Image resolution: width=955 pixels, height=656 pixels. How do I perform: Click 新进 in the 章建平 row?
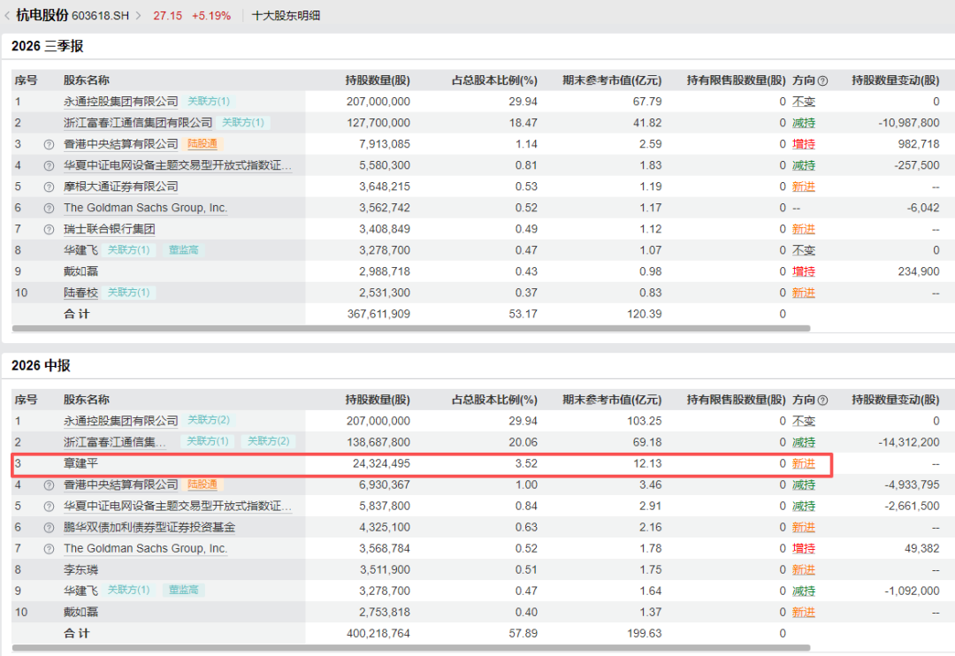click(x=803, y=463)
